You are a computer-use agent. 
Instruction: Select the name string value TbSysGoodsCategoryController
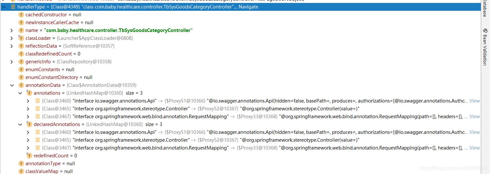click(118, 30)
